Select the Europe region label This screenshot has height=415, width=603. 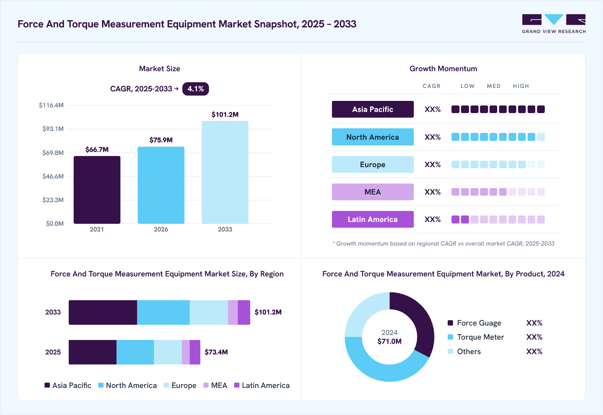[373, 164]
